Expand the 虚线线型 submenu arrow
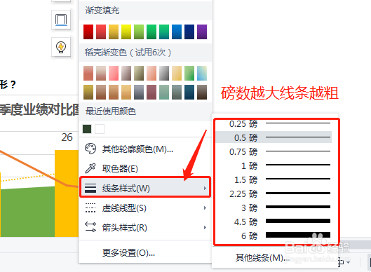 [x=205, y=208]
